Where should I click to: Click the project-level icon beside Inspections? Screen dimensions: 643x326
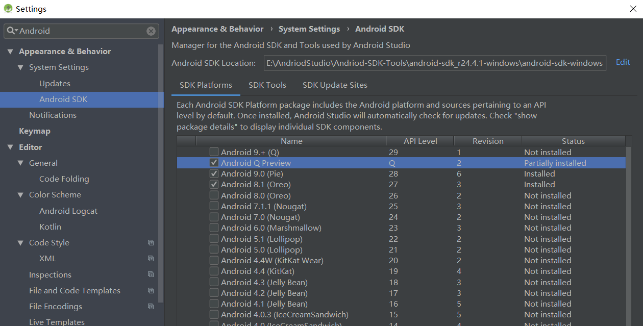click(x=151, y=274)
